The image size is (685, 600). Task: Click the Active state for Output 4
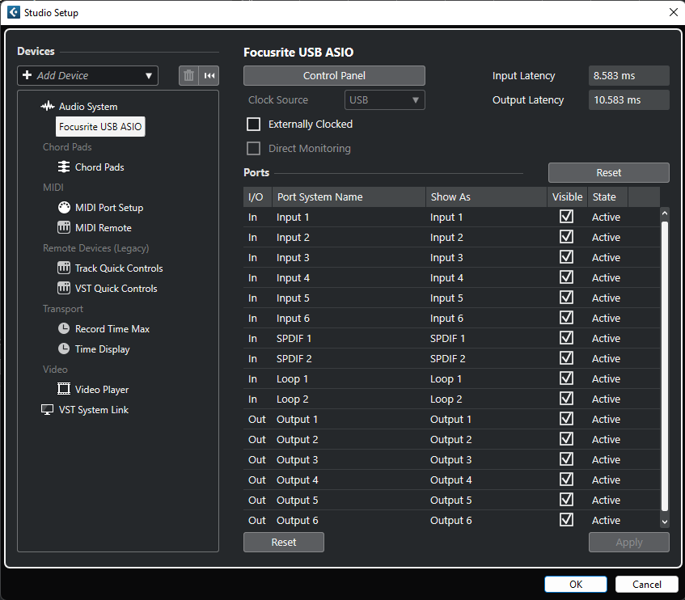pyautogui.click(x=606, y=480)
